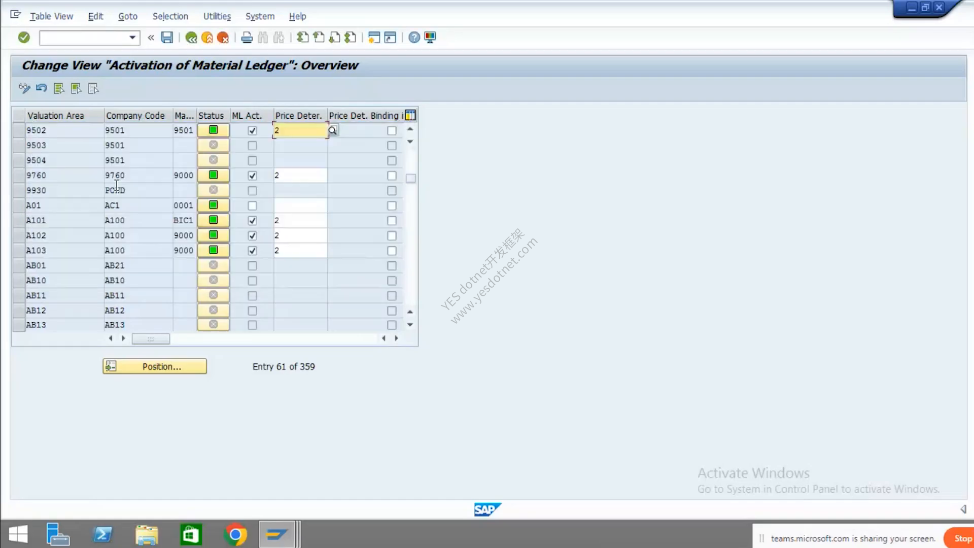Uncheck ML Act. for valuation area 9760

tap(252, 176)
